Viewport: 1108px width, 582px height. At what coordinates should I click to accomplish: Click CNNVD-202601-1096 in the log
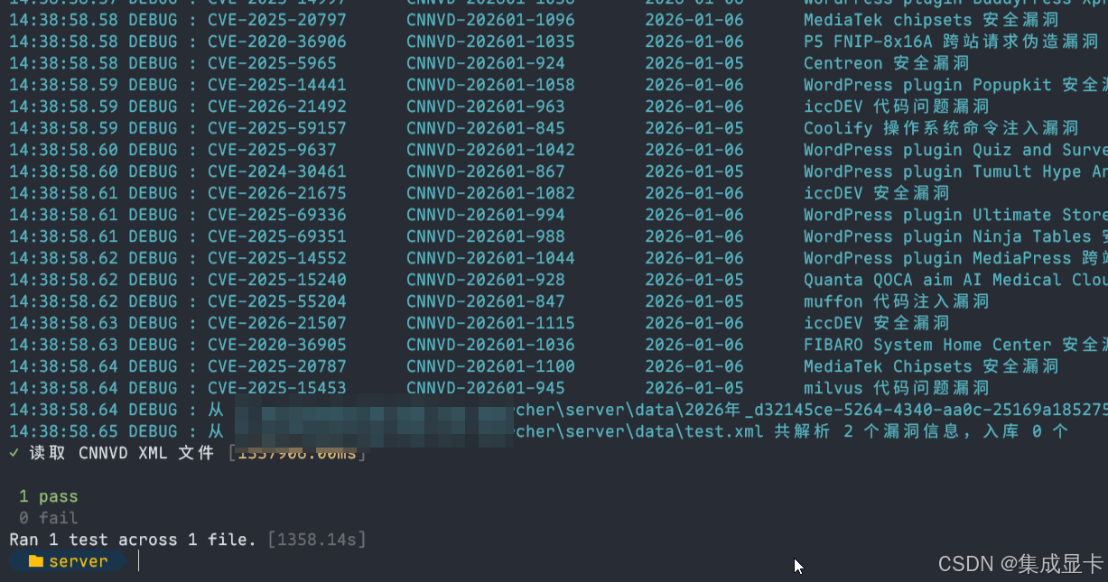(490, 20)
